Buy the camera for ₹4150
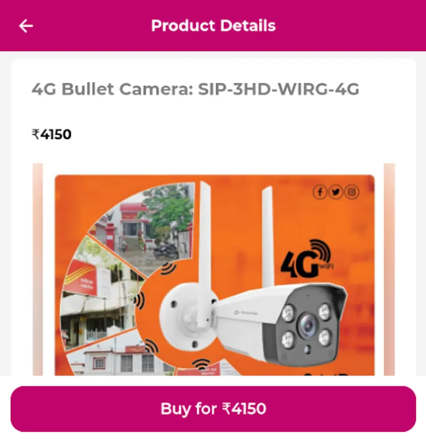Image resolution: width=426 pixels, height=442 pixels. (213, 409)
